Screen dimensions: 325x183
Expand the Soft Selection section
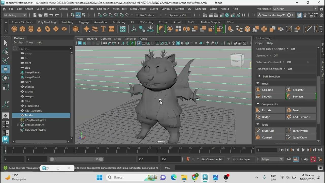(x=259, y=76)
